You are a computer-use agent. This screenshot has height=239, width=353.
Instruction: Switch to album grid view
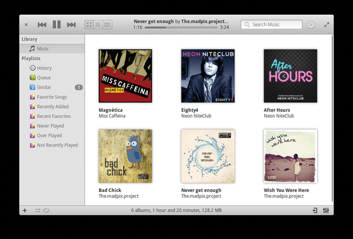pos(89,25)
